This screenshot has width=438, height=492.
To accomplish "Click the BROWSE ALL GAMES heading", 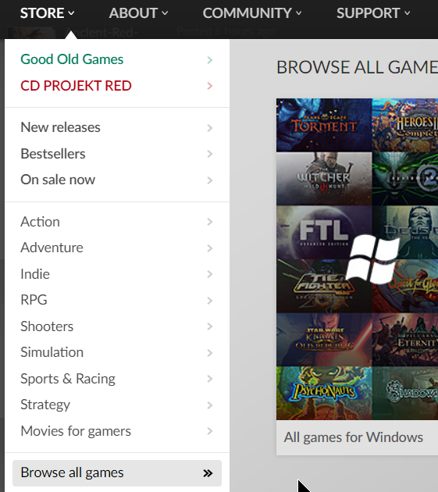I will click(357, 67).
